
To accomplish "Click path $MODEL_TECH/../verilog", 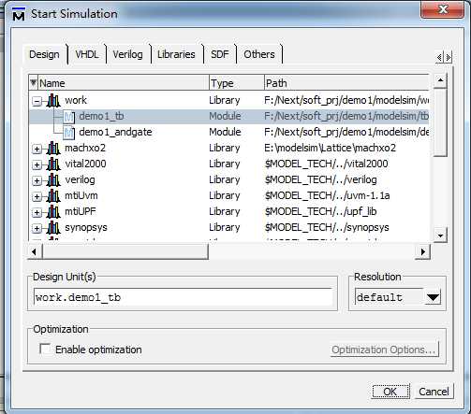I will (x=321, y=180).
